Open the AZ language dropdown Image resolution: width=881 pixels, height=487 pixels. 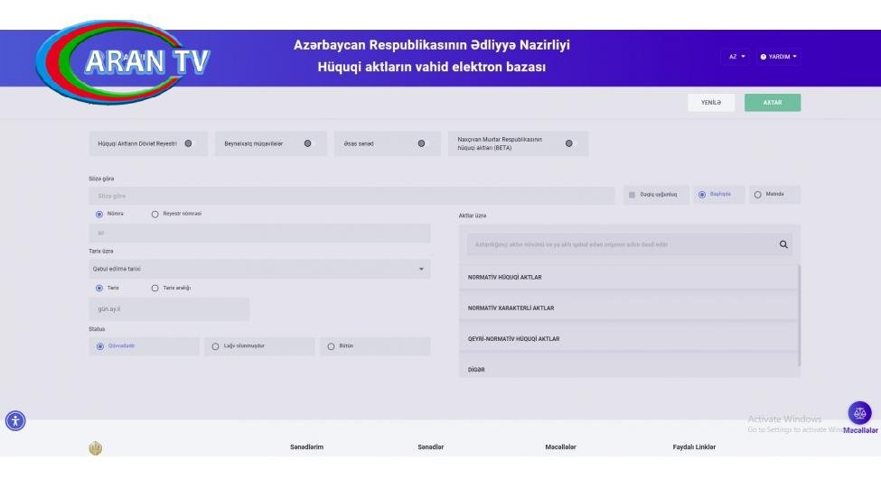[x=736, y=57]
